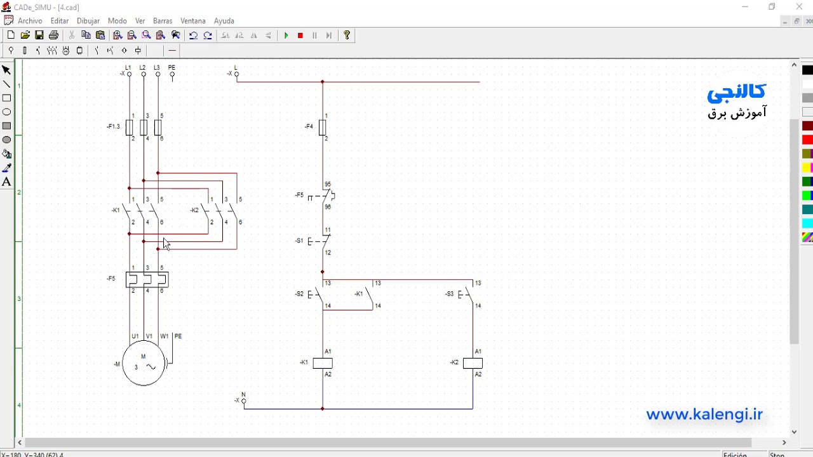This screenshot has width=813, height=457.
Task: Open the sensors/detectors library
Action: [x=124, y=51]
